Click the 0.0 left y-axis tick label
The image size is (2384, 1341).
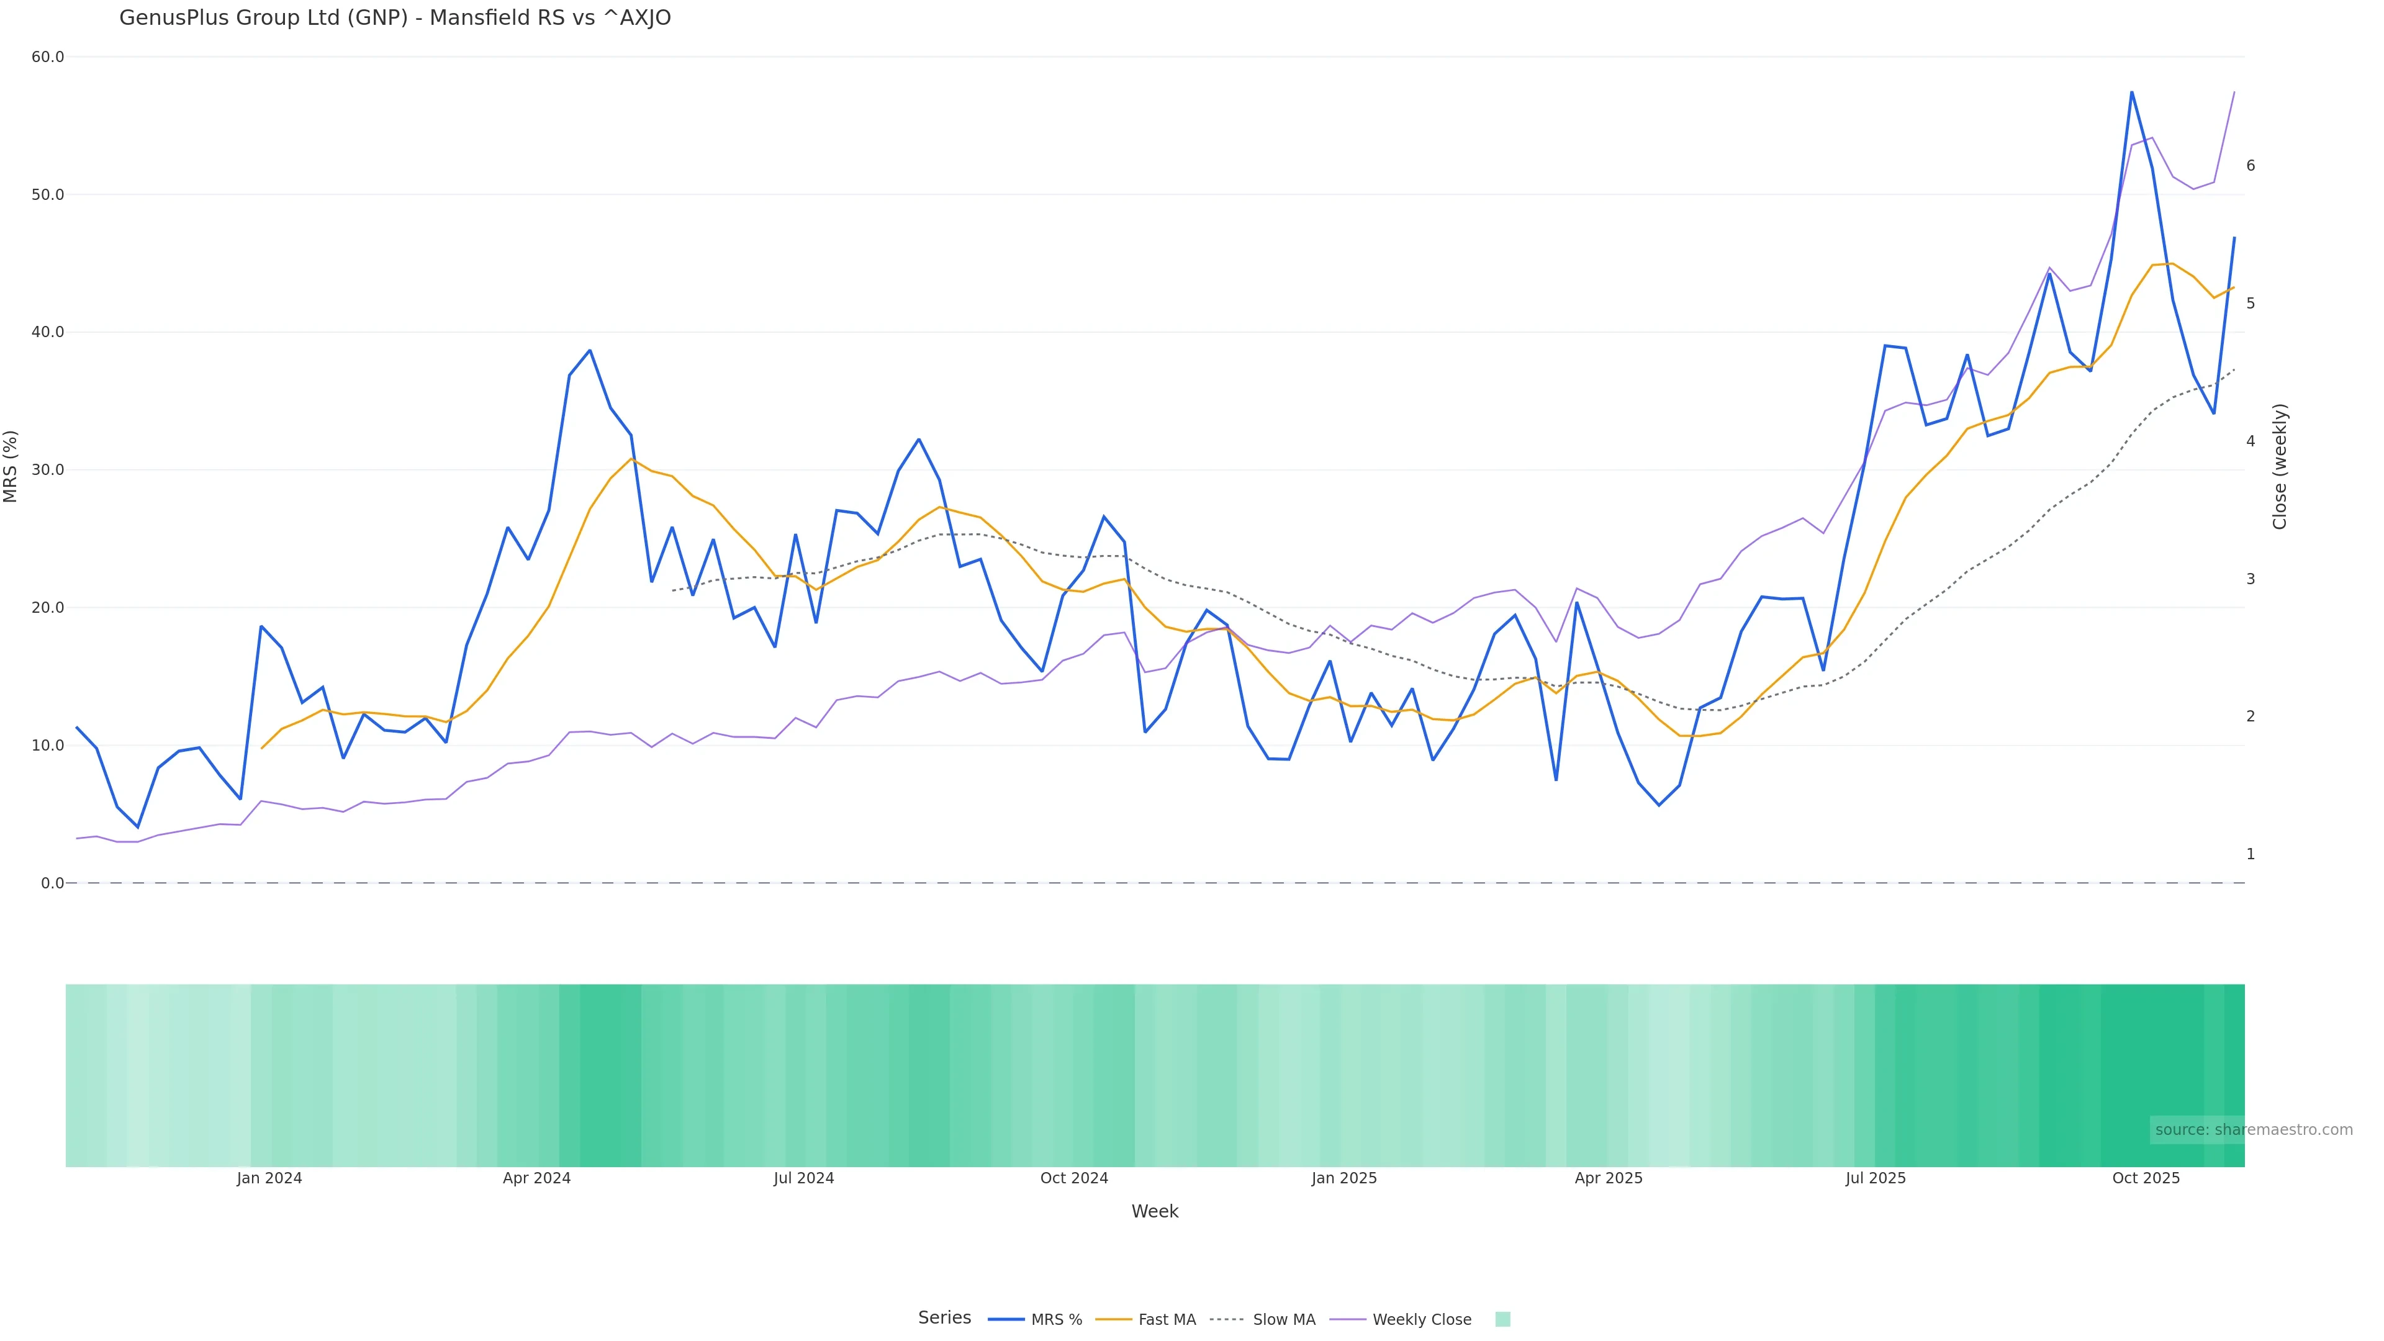coord(53,883)
